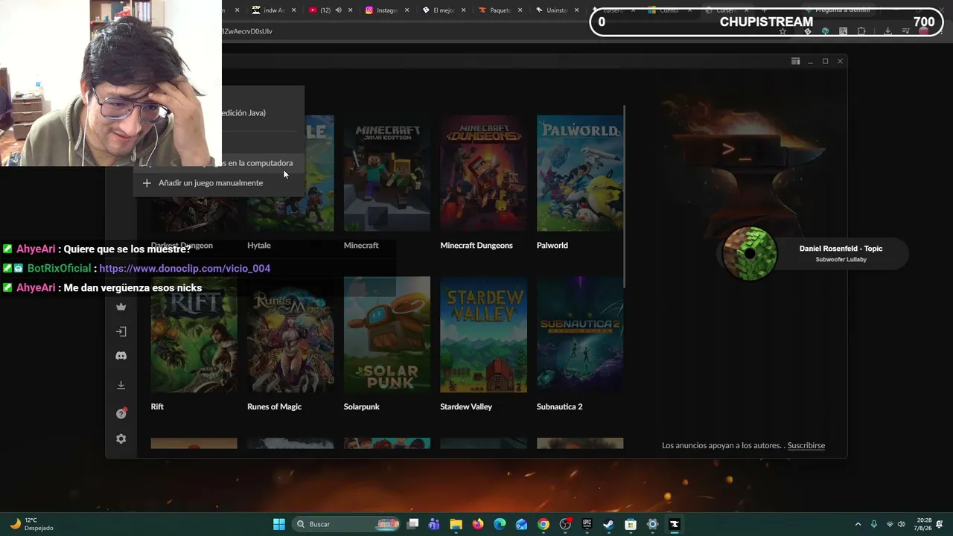Switch to the El mejor browser tab

[x=444, y=10]
